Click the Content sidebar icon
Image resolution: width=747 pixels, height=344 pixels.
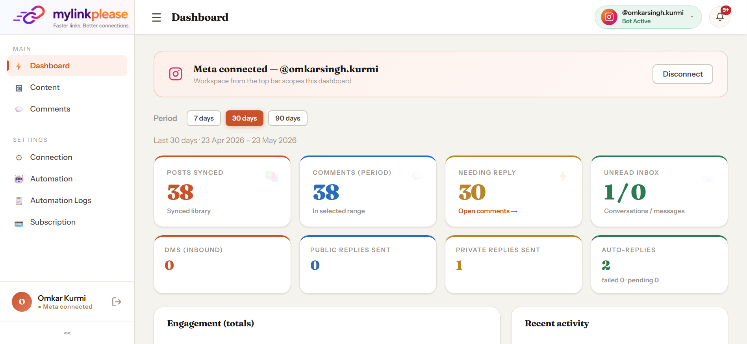pos(19,88)
